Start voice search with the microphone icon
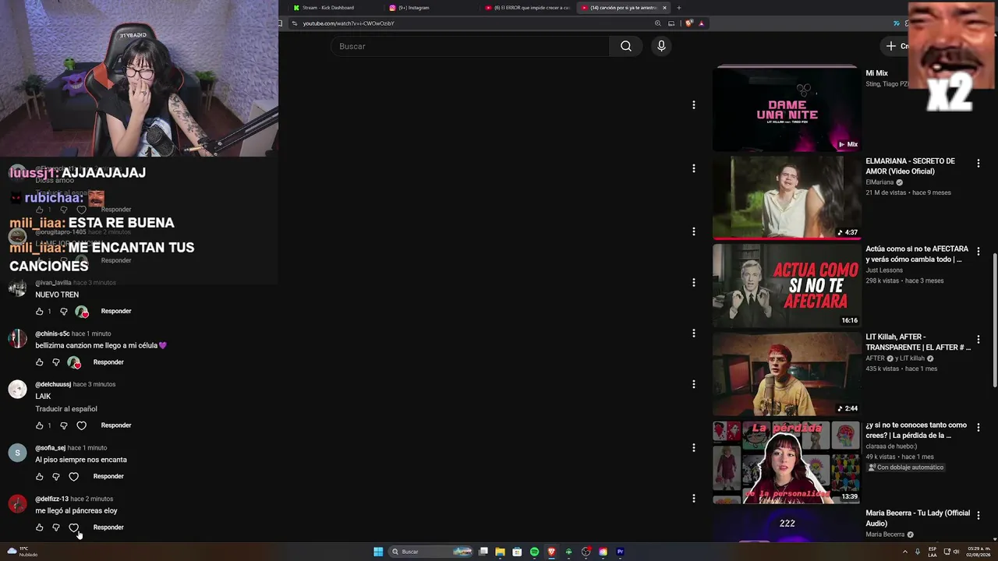This screenshot has width=998, height=561. coord(661,46)
